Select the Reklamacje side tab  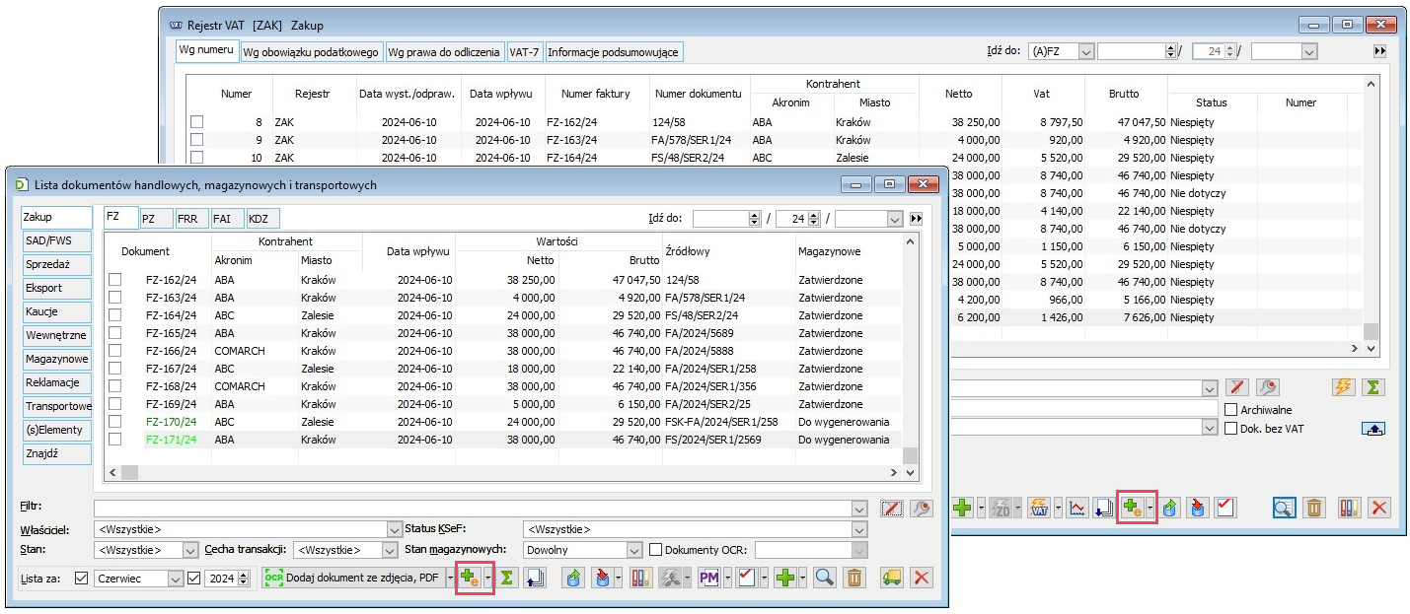(56, 382)
